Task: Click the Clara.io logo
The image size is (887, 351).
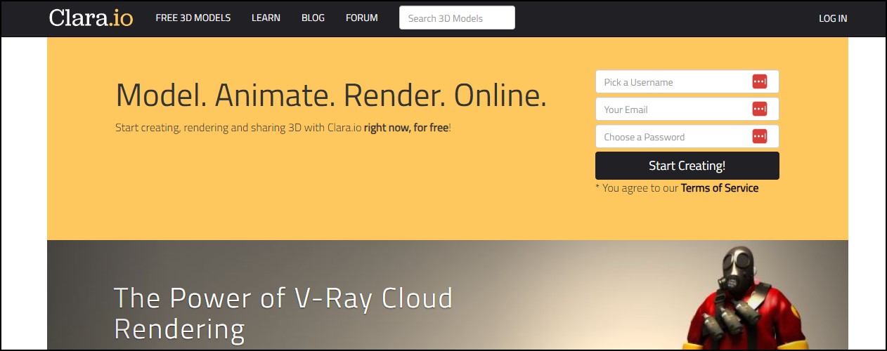Action: tap(91, 18)
